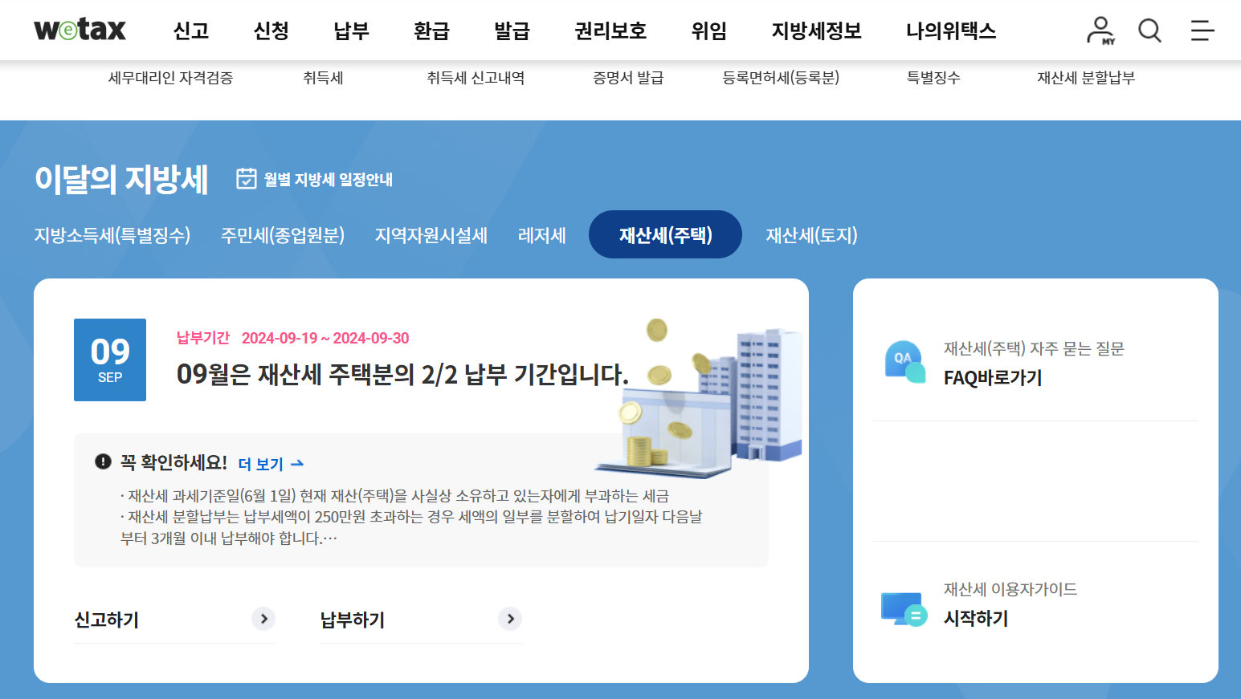1241x699 pixels.
Task: Open the 신청 menu
Action: (x=271, y=30)
